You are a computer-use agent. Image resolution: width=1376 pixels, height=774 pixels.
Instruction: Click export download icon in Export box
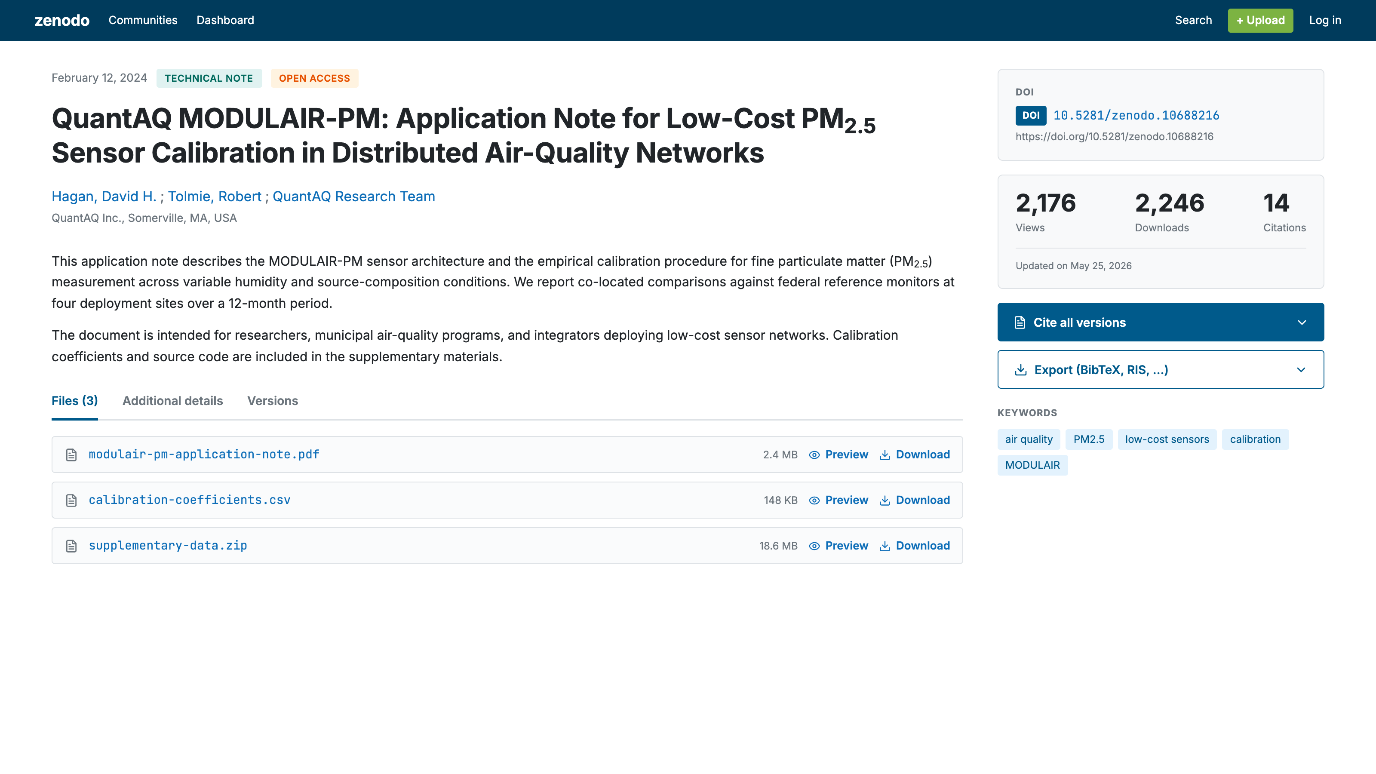click(1021, 370)
